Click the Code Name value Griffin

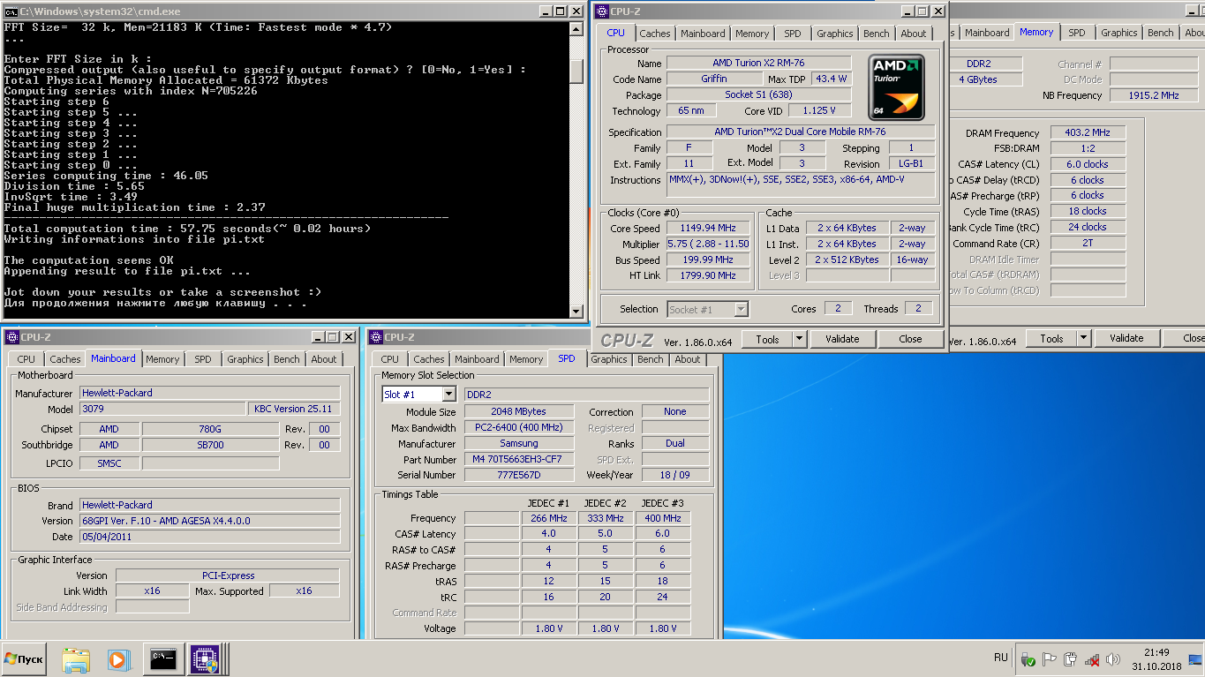click(714, 79)
